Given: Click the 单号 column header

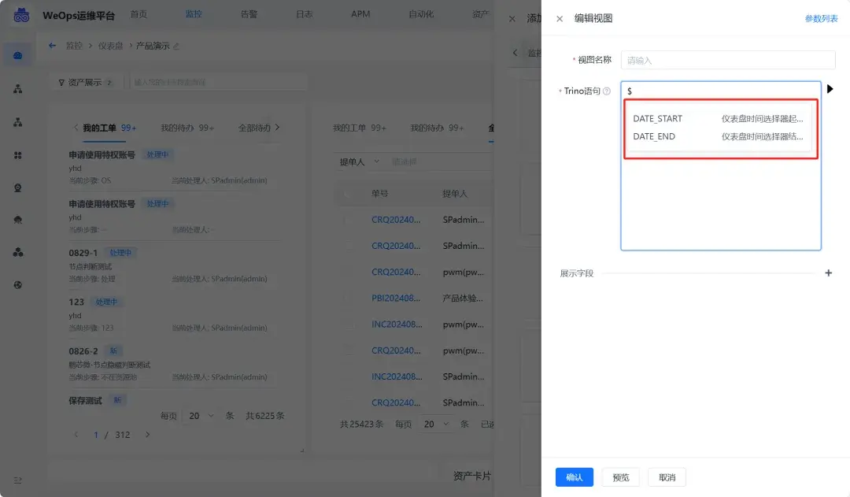Looking at the screenshot, I should tap(379, 194).
